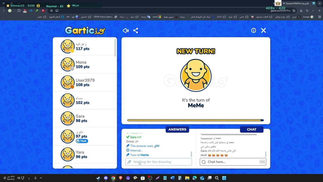Viewport: 323px width, 182px height.
Task: Open Microsoft Word from the taskbar
Action: [172, 178]
